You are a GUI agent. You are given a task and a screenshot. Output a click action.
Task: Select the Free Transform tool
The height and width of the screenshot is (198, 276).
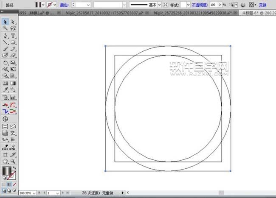pos(13,69)
